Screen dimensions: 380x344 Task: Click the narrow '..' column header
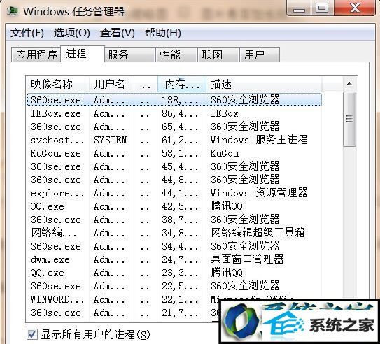click(x=146, y=84)
